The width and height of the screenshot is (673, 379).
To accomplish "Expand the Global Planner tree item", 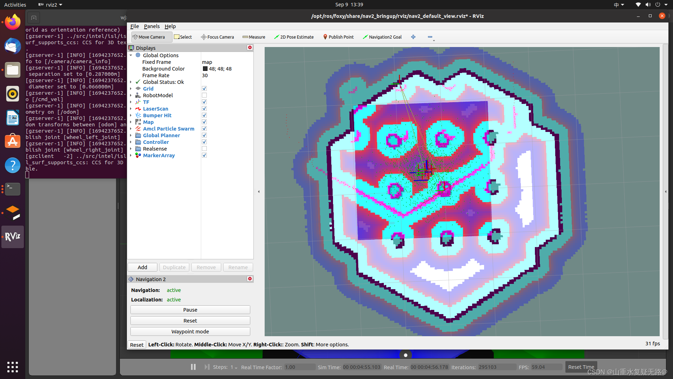I will (x=131, y=135).
